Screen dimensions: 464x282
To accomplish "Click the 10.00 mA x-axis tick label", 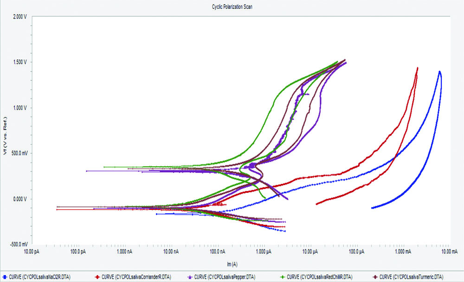I will tap(448, 252).
